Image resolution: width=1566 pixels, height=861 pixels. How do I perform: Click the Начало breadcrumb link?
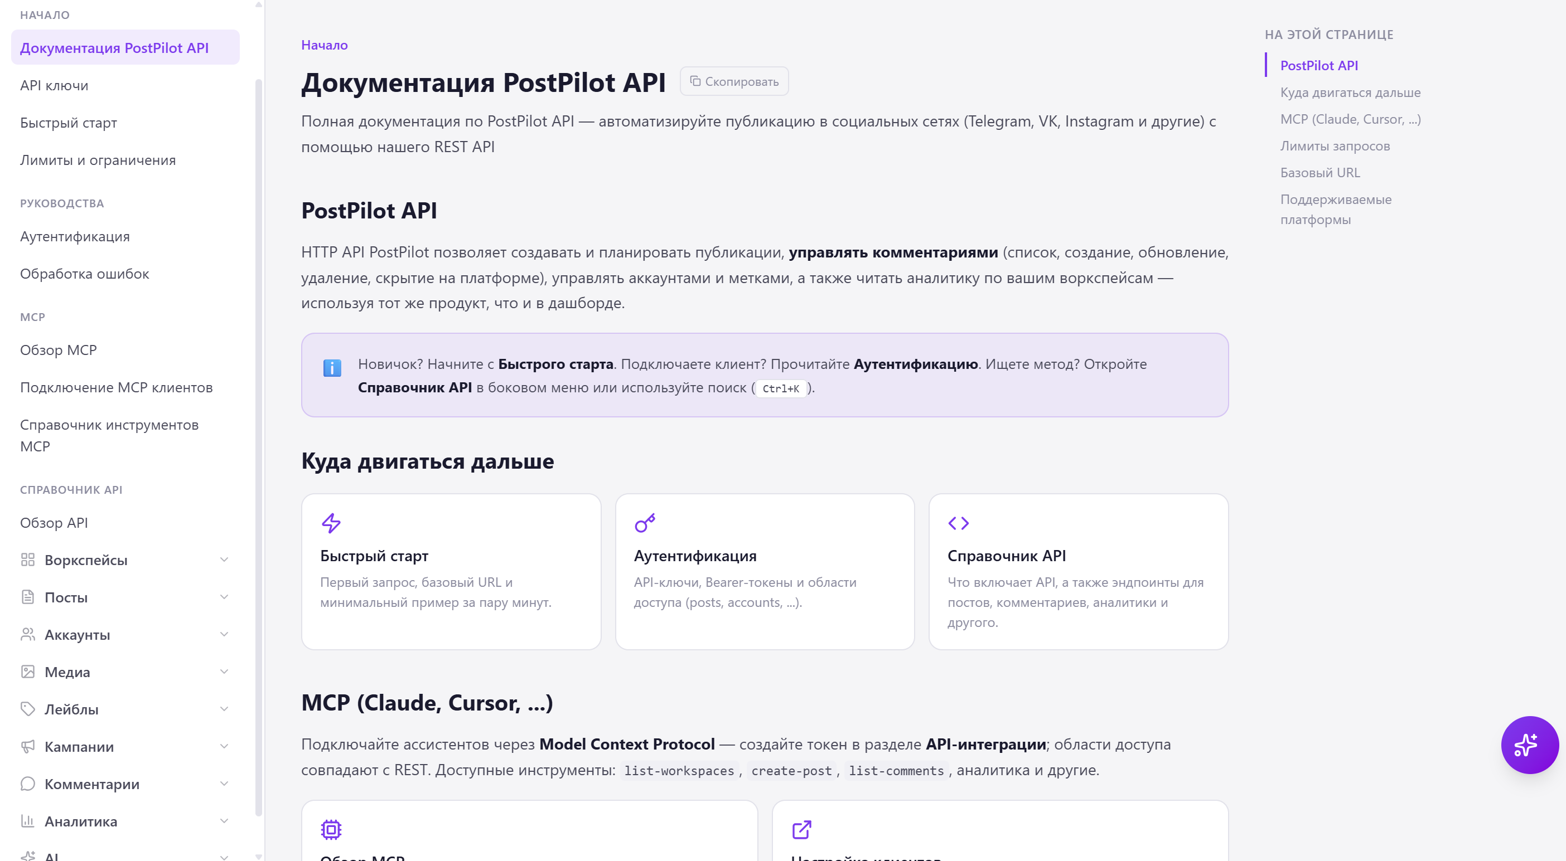click(325, 45)
